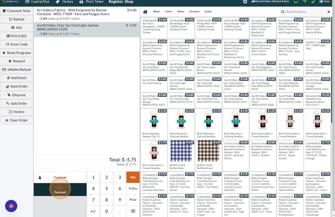Click Print Ticket in top bar
This screenshot has width=335, height=217.
click(91, 2)
